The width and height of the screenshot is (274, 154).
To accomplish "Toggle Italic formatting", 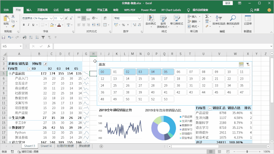I will pos(29,25).
